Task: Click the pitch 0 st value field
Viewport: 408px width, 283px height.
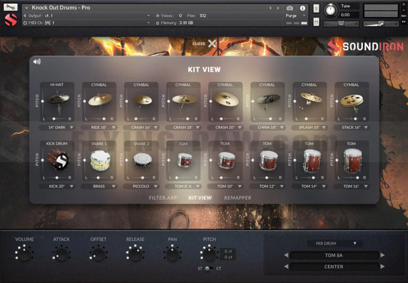Action: [x=228, y=251]
